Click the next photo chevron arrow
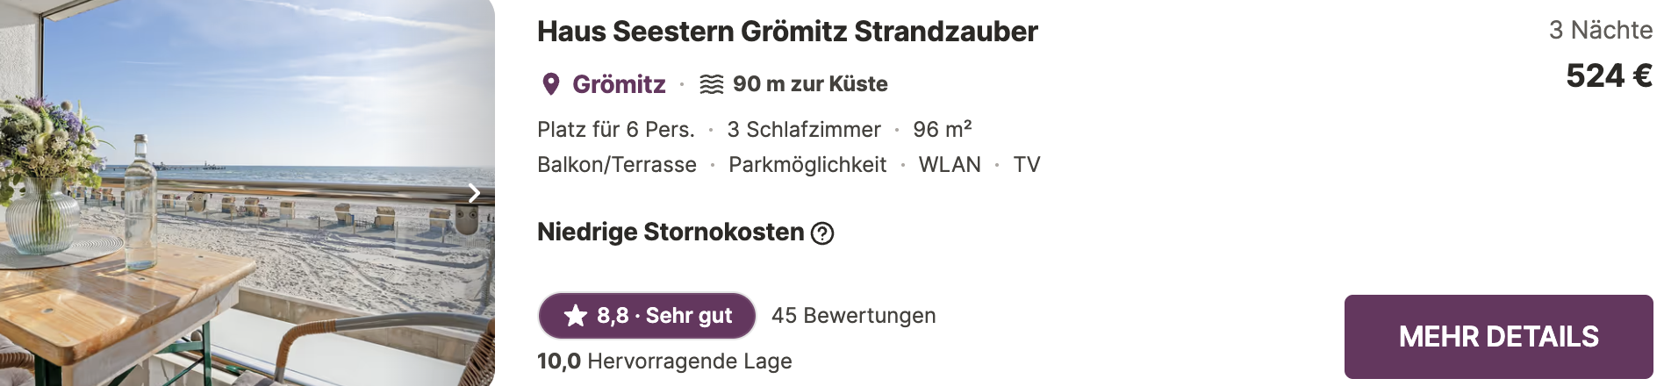This screenshot has width=1664, height=386. [474, 193]
